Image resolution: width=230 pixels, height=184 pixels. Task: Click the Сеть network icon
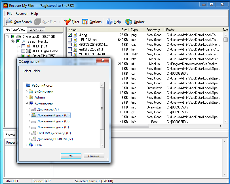(31, 145)
